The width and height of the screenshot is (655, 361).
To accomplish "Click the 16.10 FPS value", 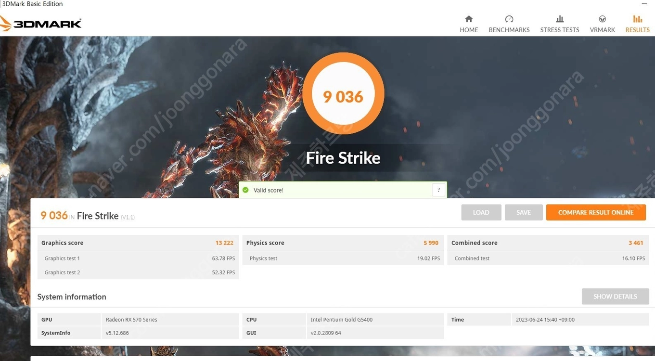I will click(634, 258).
